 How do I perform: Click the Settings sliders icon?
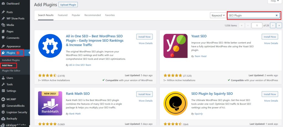[x=3, y=91]
